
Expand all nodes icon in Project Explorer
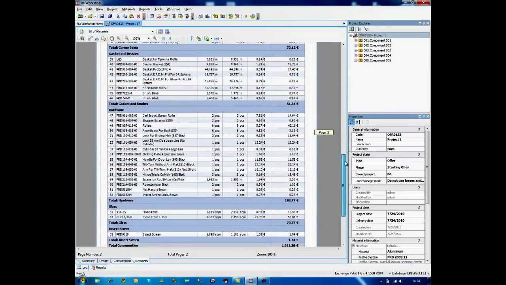click(359, 29)
